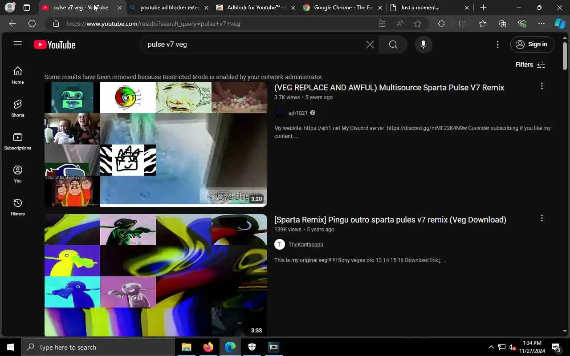570x356 pixels.
Task: Open TheKantapapa channel link
Action: click(306, 245)
